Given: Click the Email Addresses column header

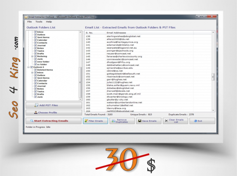Looking at the screenshot, I should click(149, 33).
